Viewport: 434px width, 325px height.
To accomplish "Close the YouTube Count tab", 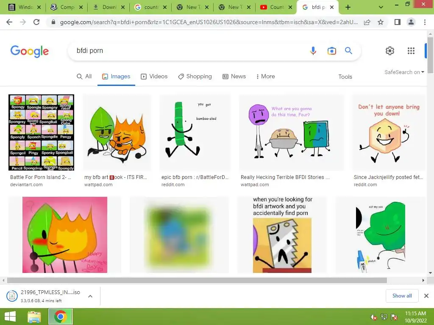I will [290, 8].
